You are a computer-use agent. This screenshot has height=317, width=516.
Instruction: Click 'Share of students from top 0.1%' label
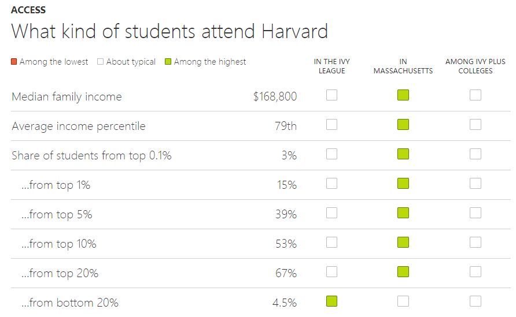point(91,155)
